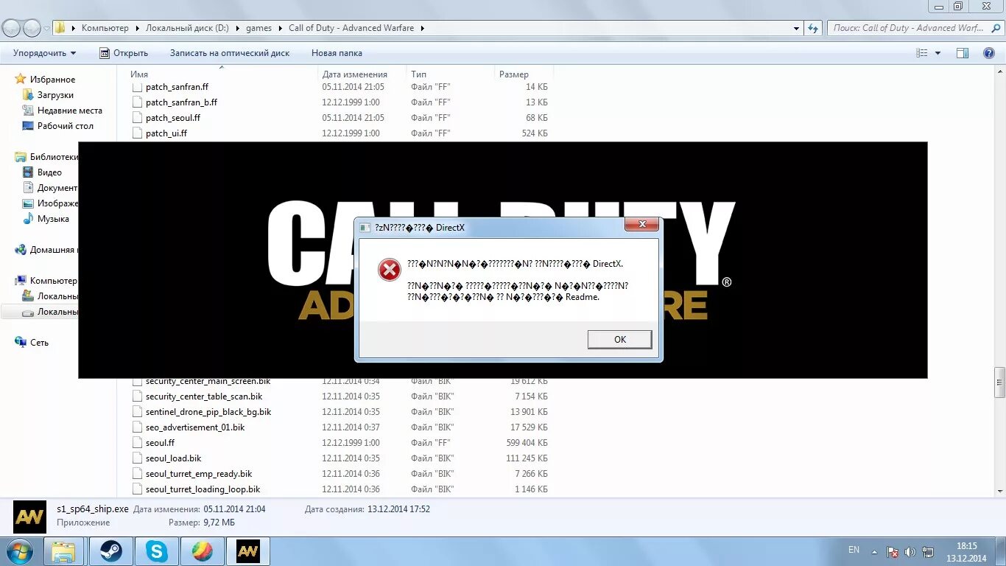Close the DirectX error dialog
This screenshot has width=1006, height=566.
click(x=642, y=224)
